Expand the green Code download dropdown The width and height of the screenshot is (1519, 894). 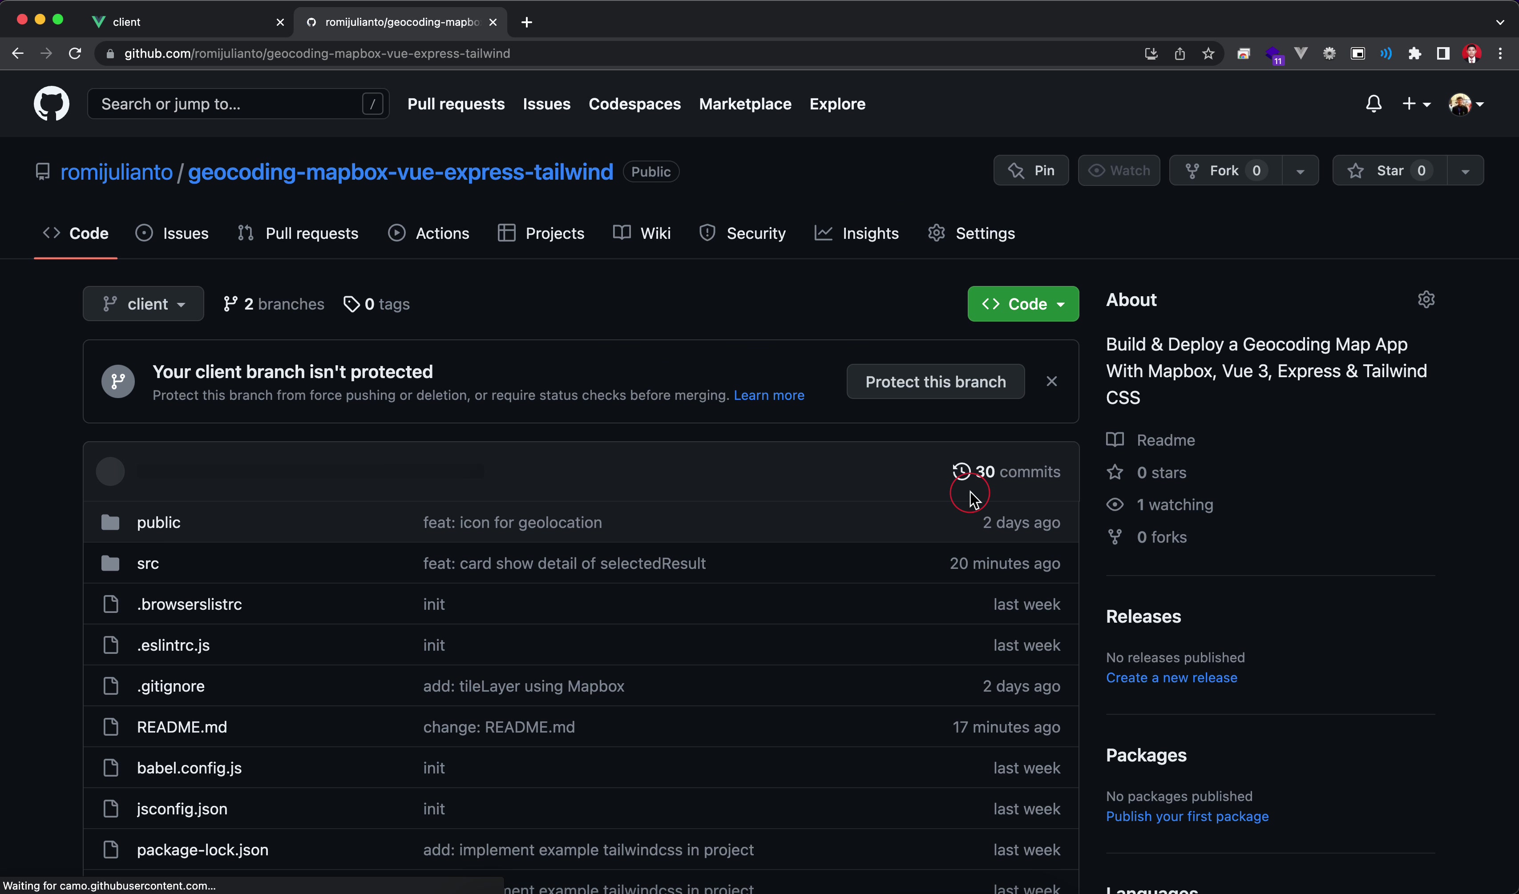tap(1023, 304)
